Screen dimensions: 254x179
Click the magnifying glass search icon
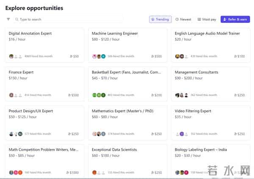tap(17, 19)
